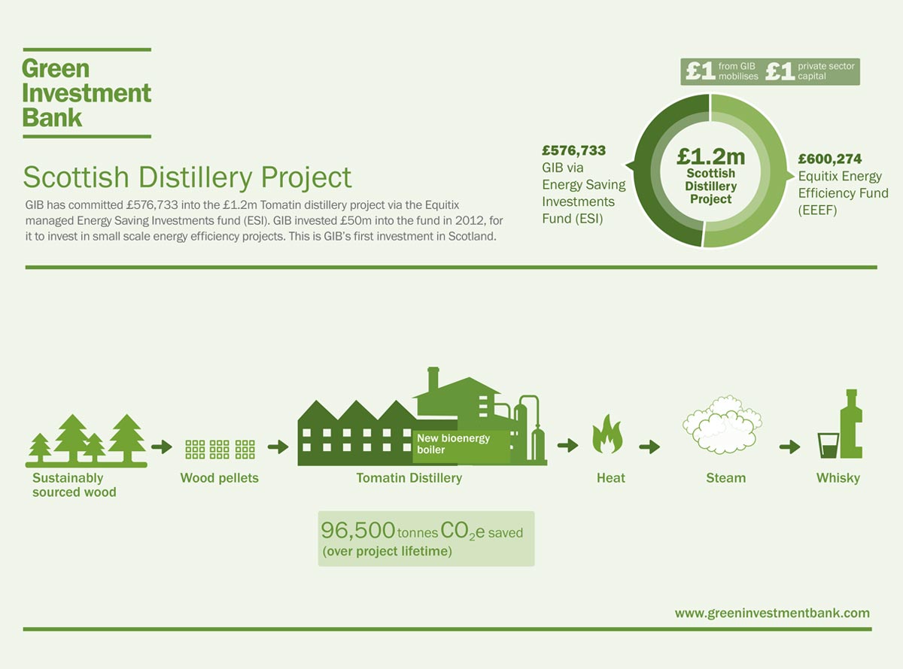The height and width of the screenshot is (669, 903).
Task: Click arrow between trees and wood pellets
Action: coord(162,447)
